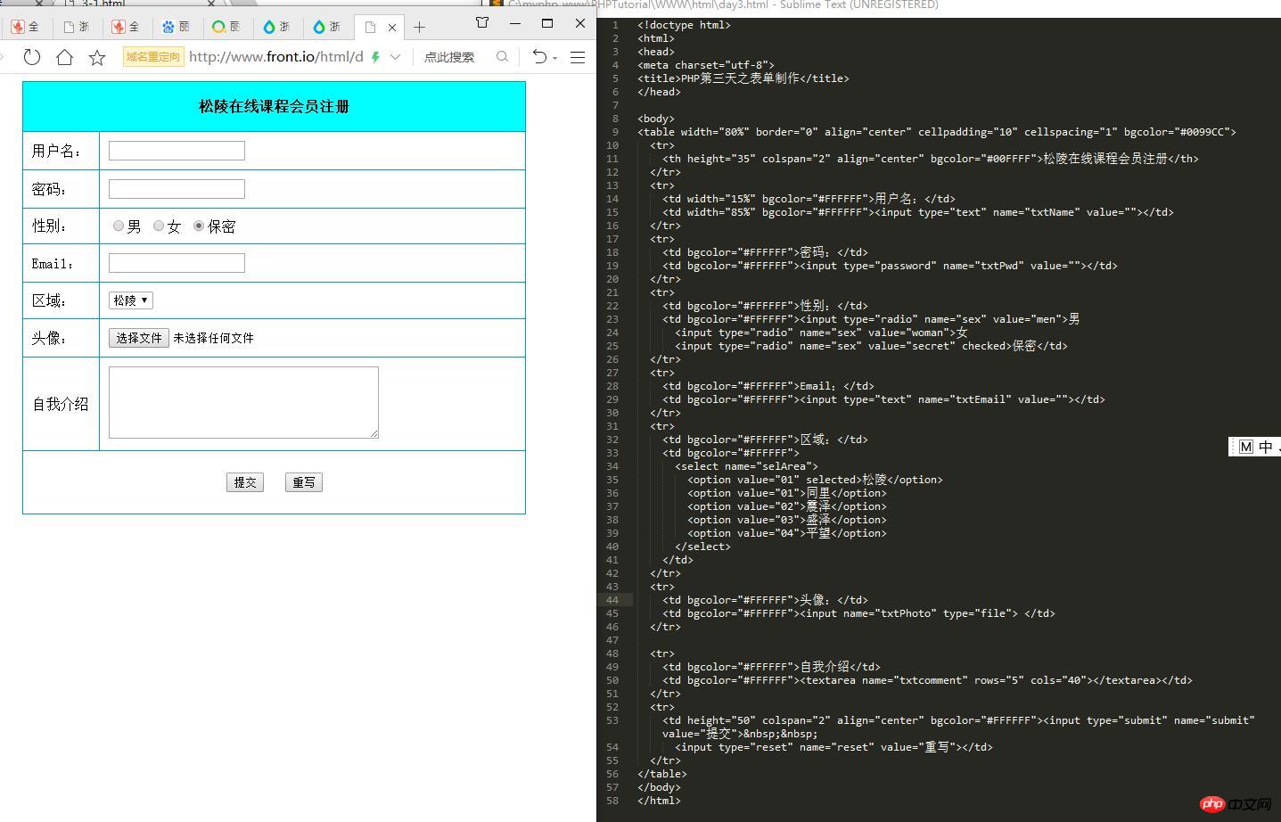
Task: Close the active browser tab
Action: pos(391,28)
